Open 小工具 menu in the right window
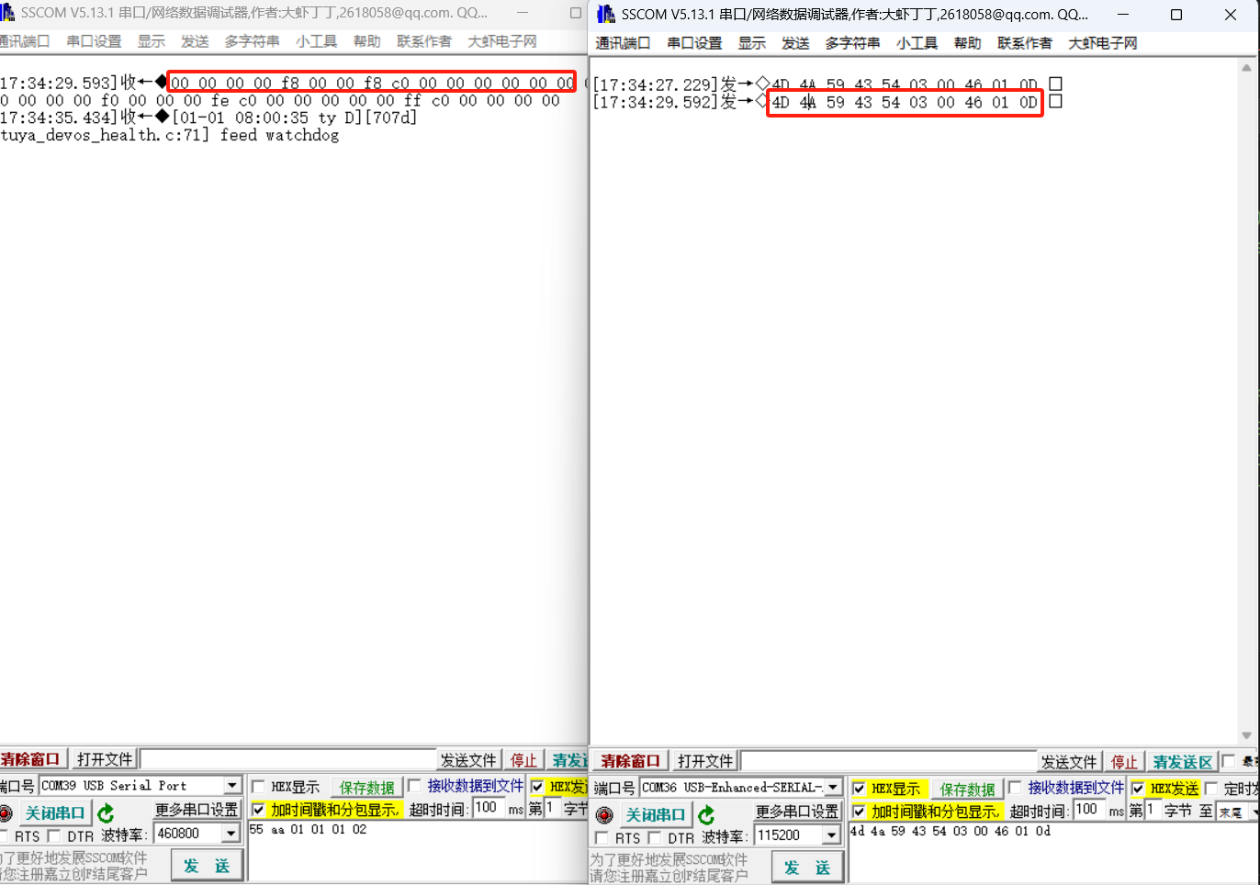1260x885 pixels. [x=917, y=43]
